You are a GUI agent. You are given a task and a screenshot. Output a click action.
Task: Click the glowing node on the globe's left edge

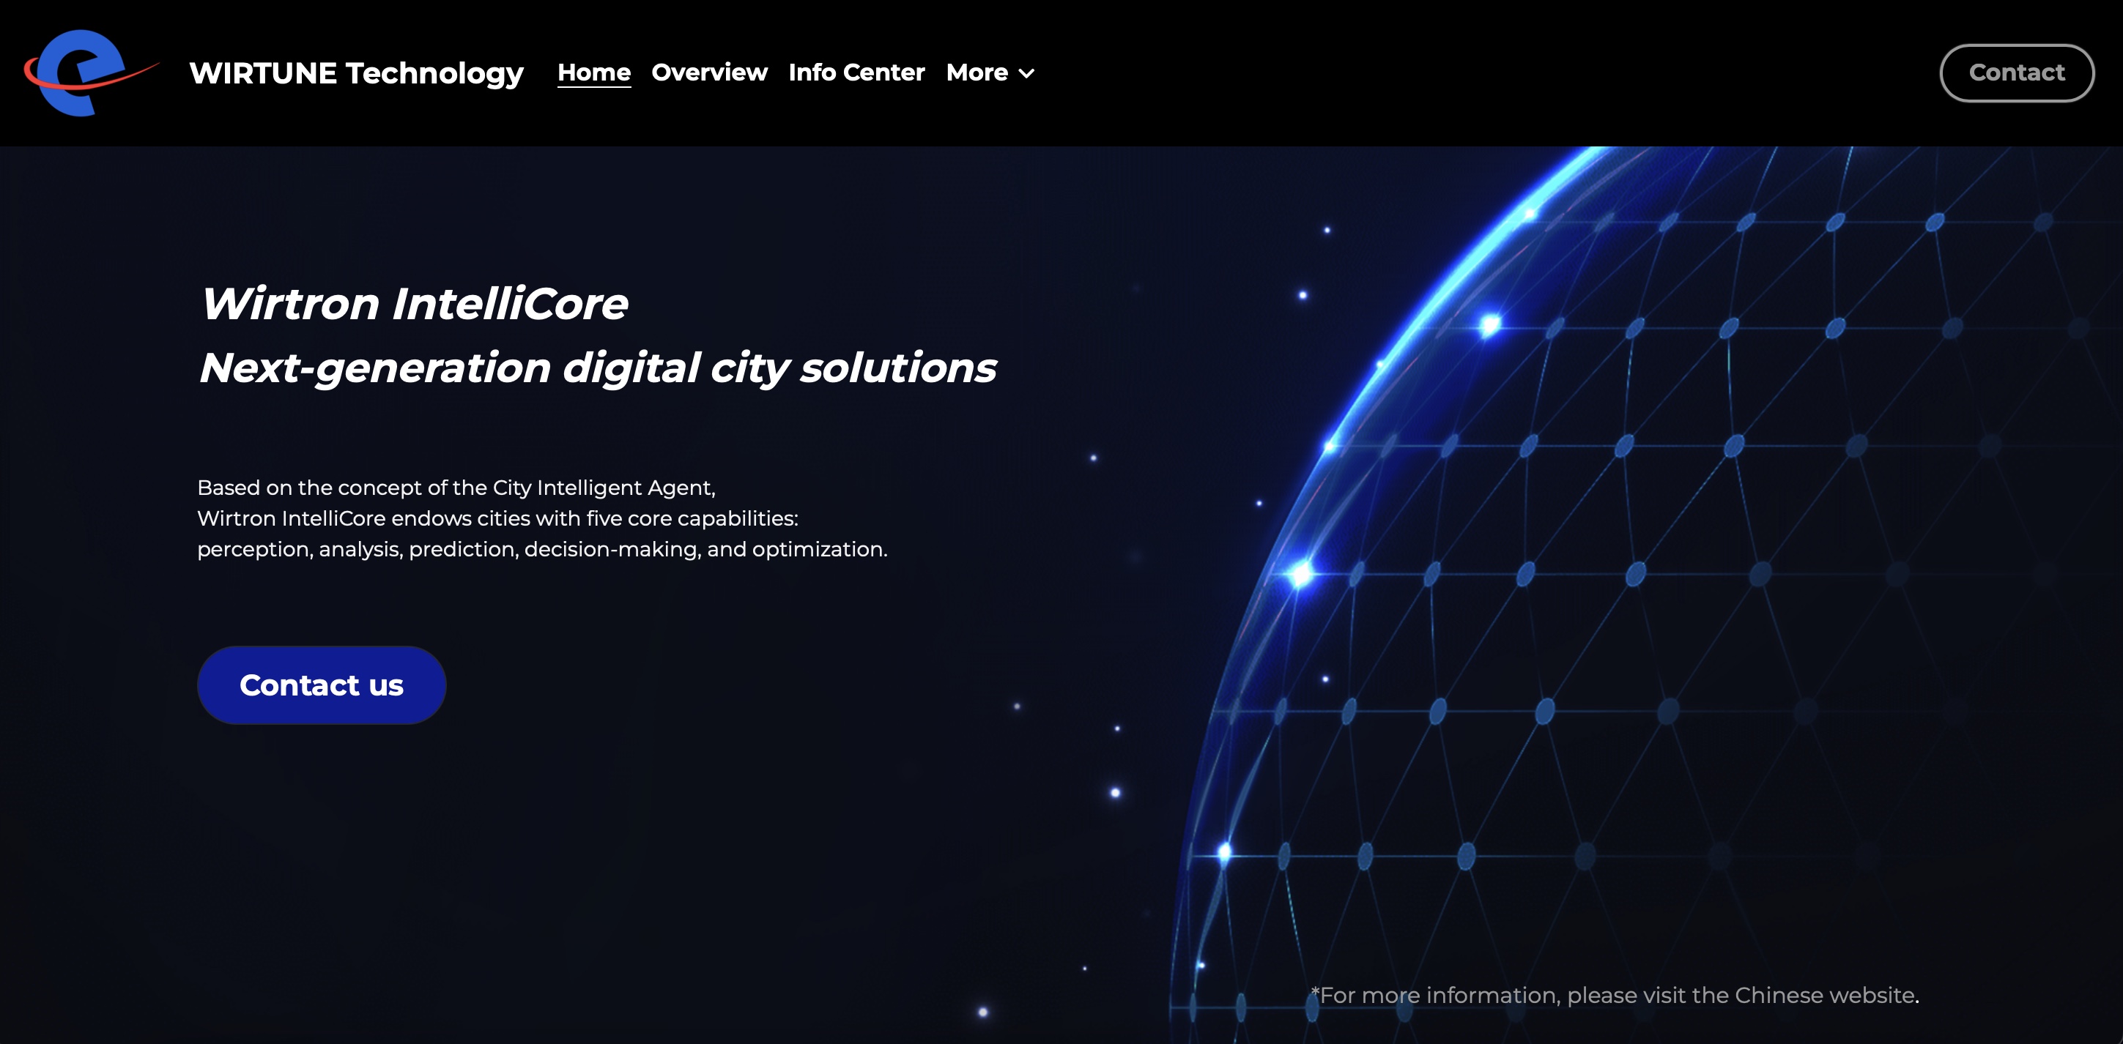click(x=1301, y=573)
